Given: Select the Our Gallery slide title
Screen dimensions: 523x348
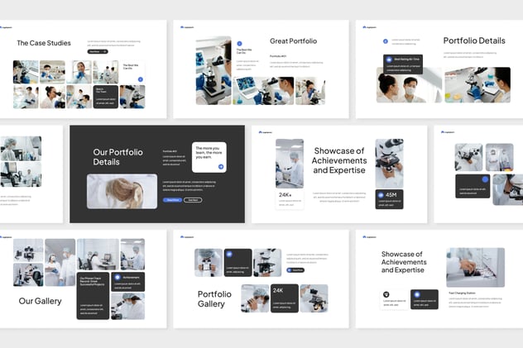Looking at the screenshot, I should tap(41, 301).
